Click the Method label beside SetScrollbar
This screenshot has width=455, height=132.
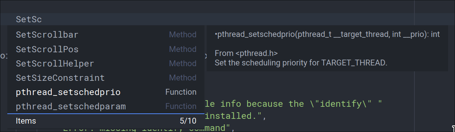pyautogui.click(x=183, y=35)
